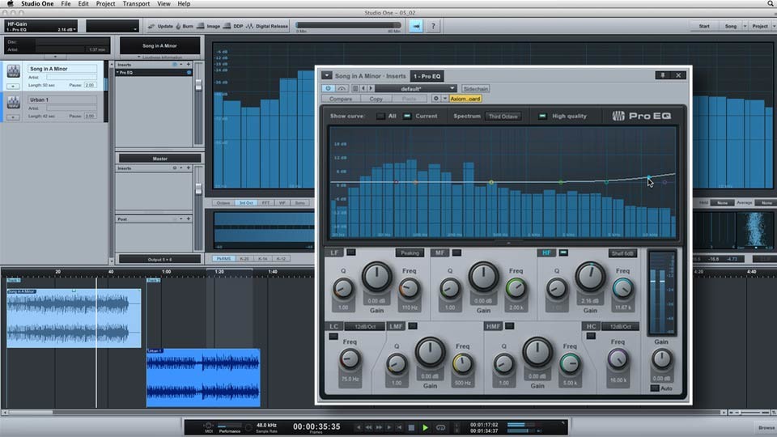Go to next Pro EQ preset

pos(371,88)
